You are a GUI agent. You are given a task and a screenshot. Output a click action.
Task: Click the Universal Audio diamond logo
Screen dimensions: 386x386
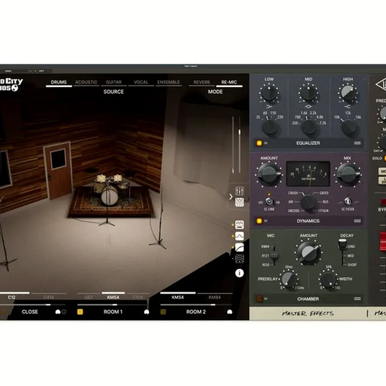pos(381,85)
